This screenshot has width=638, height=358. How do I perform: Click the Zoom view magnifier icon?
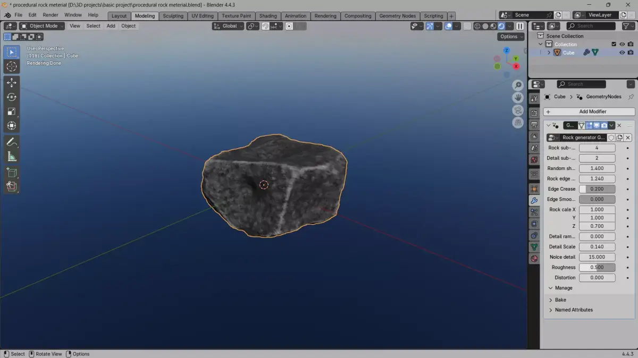pyautogui.click(x=518, y=86)
